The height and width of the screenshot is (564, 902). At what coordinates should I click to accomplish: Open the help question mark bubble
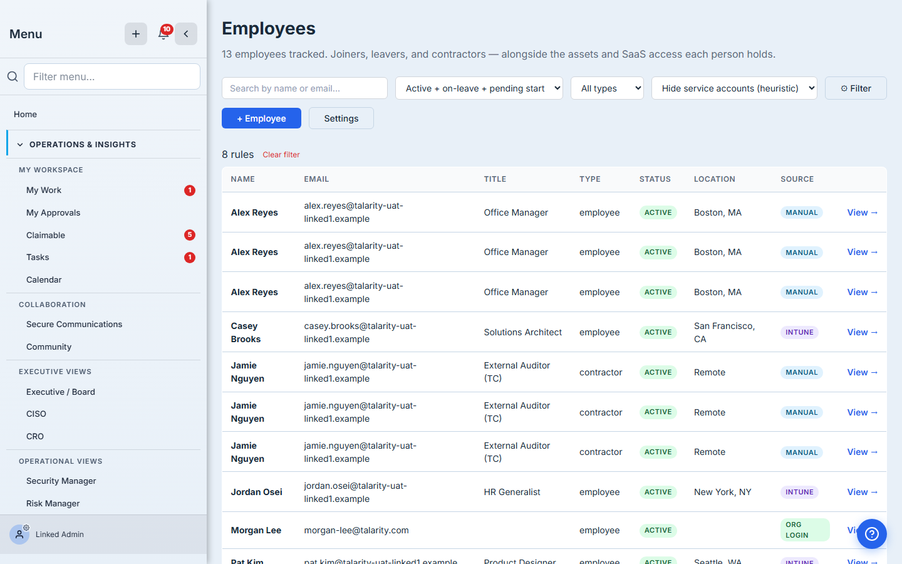(x=872, y=534)
